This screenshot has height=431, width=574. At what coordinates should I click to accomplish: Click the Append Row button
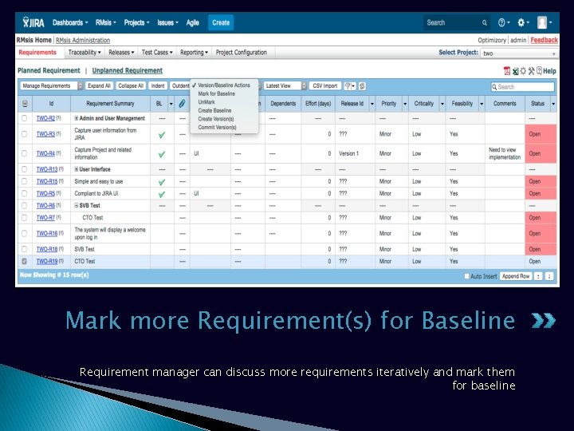516,276
